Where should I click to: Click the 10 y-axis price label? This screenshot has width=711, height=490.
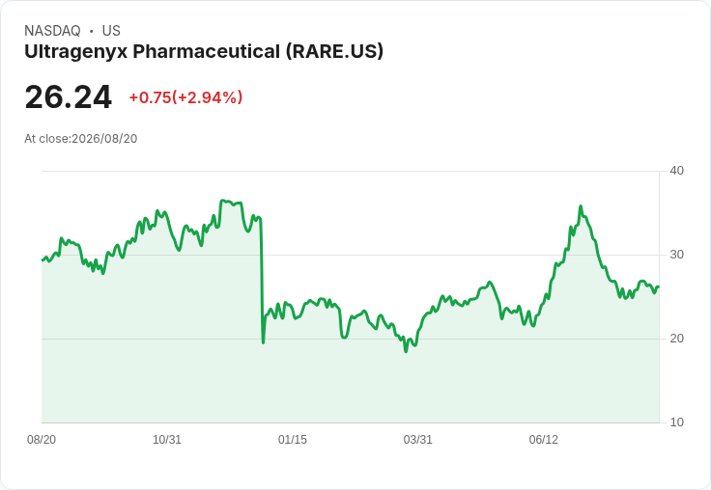(676, 422)
